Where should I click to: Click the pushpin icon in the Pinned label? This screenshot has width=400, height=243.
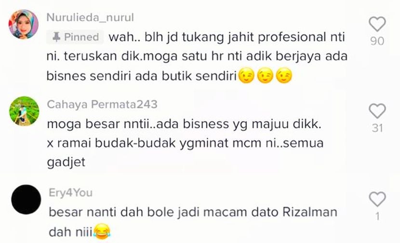(56, 37)
